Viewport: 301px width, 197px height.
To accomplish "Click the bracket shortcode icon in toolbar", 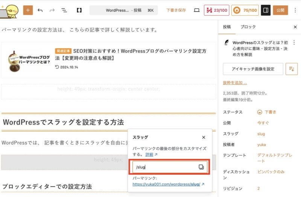I will [x=79, y=10].
